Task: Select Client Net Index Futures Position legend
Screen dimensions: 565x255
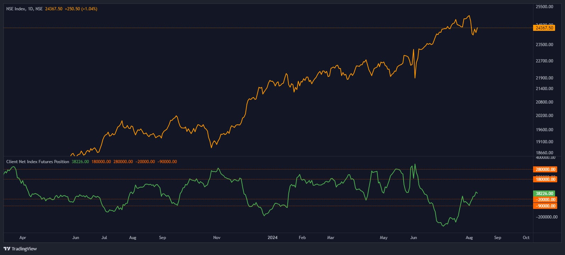Action: click(x=38, y=162)
